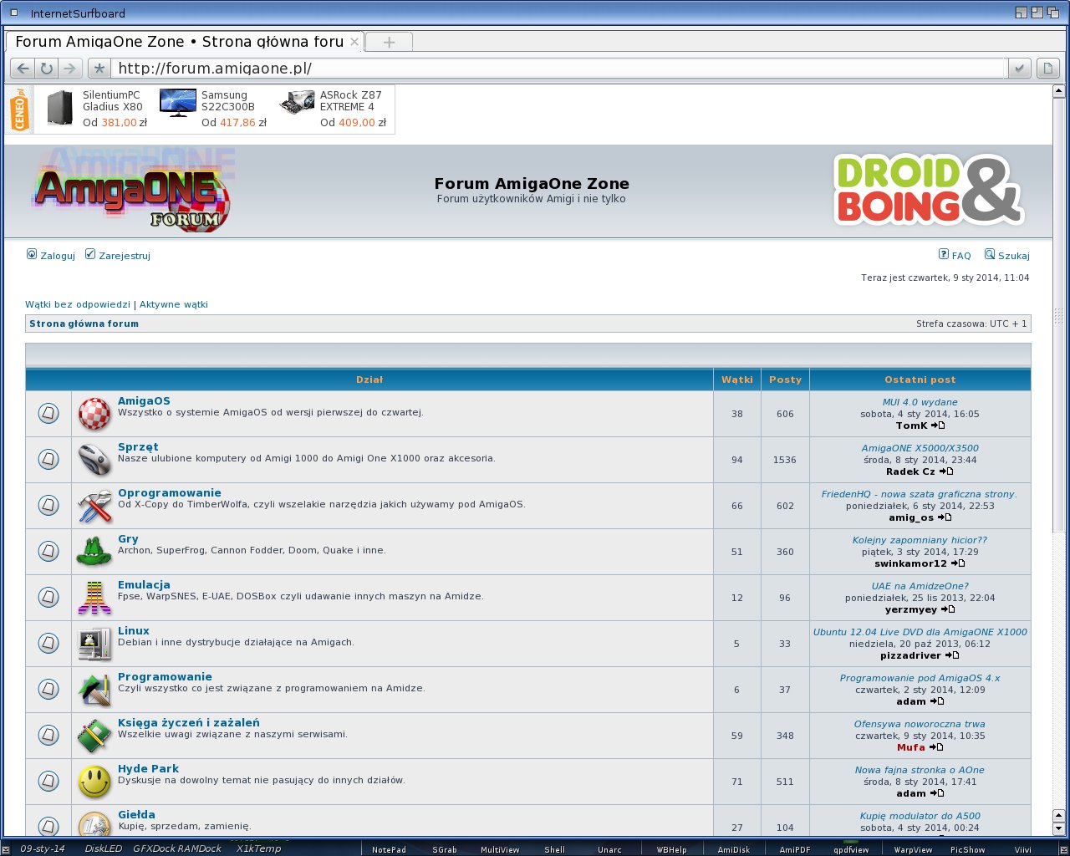The height and width of the screenshot is (856, 1070).
Task: Click the AmigaONE Forum logo
Action: point(132,191)
